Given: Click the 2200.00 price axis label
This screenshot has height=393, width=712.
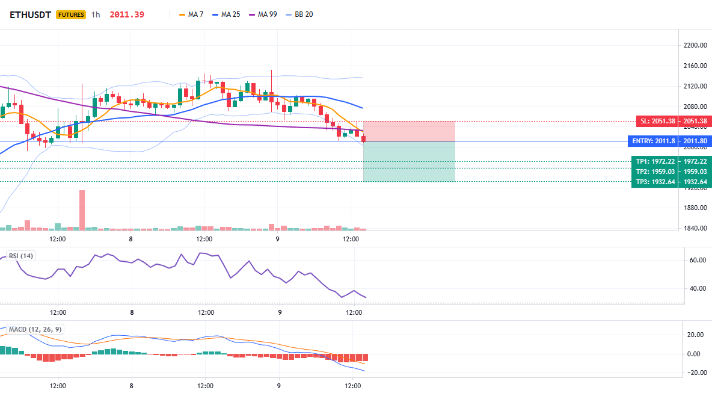Looking at the screenshot, I should [695, 45].
